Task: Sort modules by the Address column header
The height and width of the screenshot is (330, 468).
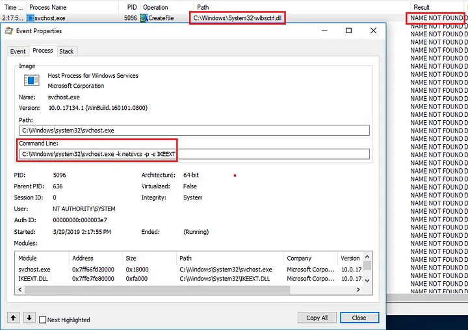Action: tap(83, 258)
